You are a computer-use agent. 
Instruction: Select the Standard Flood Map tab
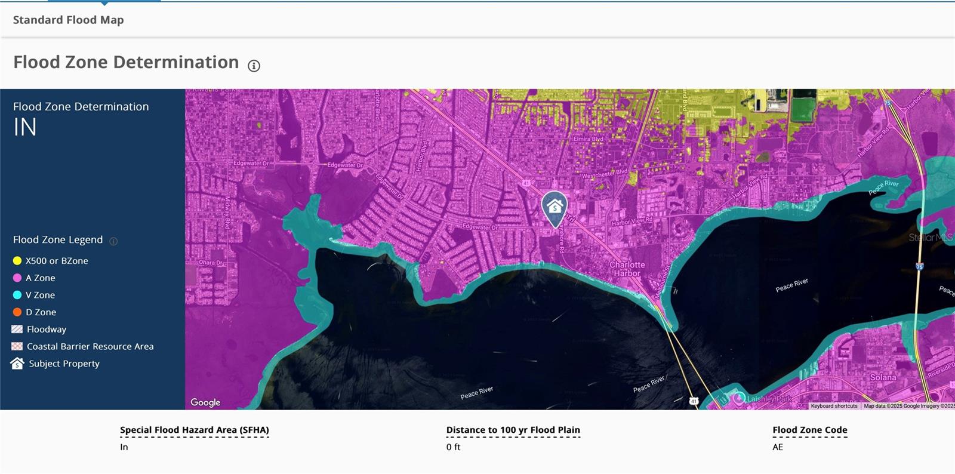[69, 20]
